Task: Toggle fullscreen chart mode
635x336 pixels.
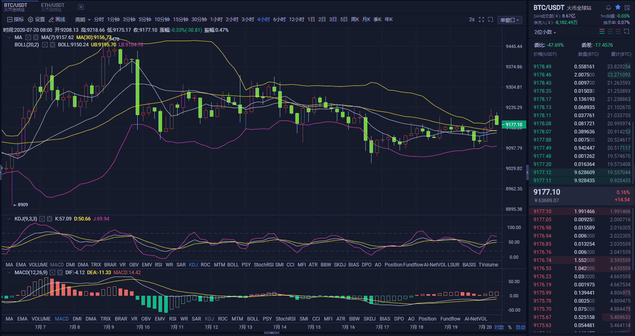Action: coord(481,20)
